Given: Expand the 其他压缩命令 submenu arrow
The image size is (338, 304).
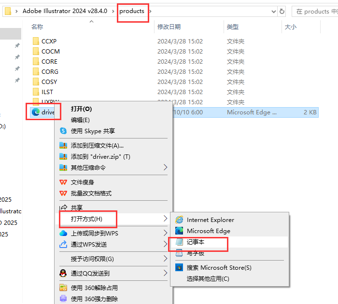Looking at the screenshot, I should point(165,167).
